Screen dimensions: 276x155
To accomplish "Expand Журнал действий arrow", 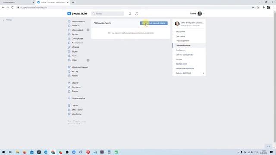I will click(x=203, y=73).
